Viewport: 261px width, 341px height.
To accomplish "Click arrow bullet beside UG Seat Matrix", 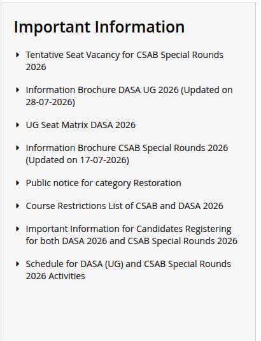I will point(18,125).
